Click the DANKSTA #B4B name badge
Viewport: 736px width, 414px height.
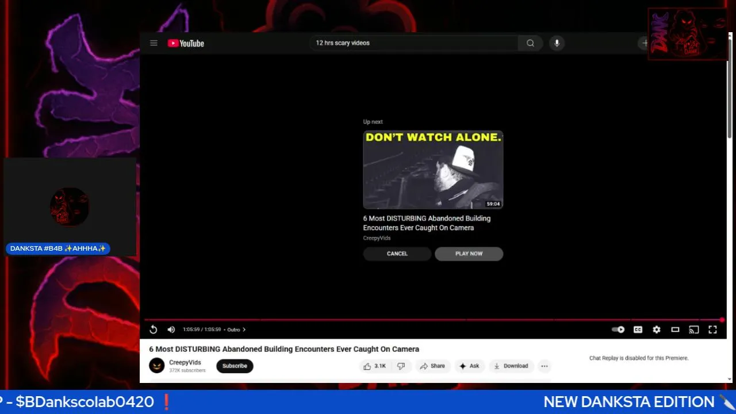[x=58, y=248]
